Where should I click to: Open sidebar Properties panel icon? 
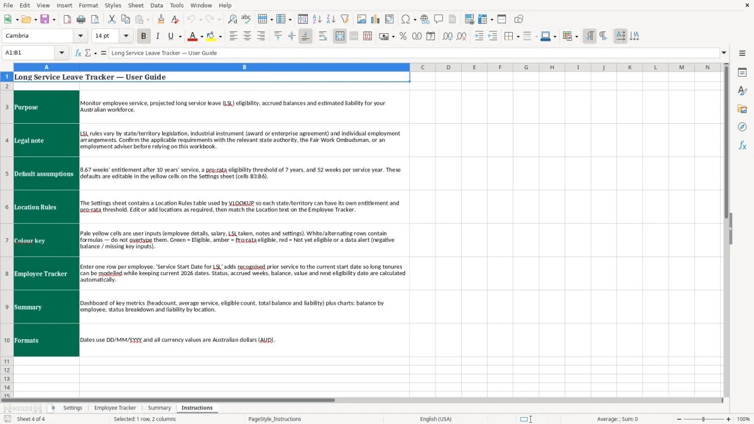[x=742, y=73]
